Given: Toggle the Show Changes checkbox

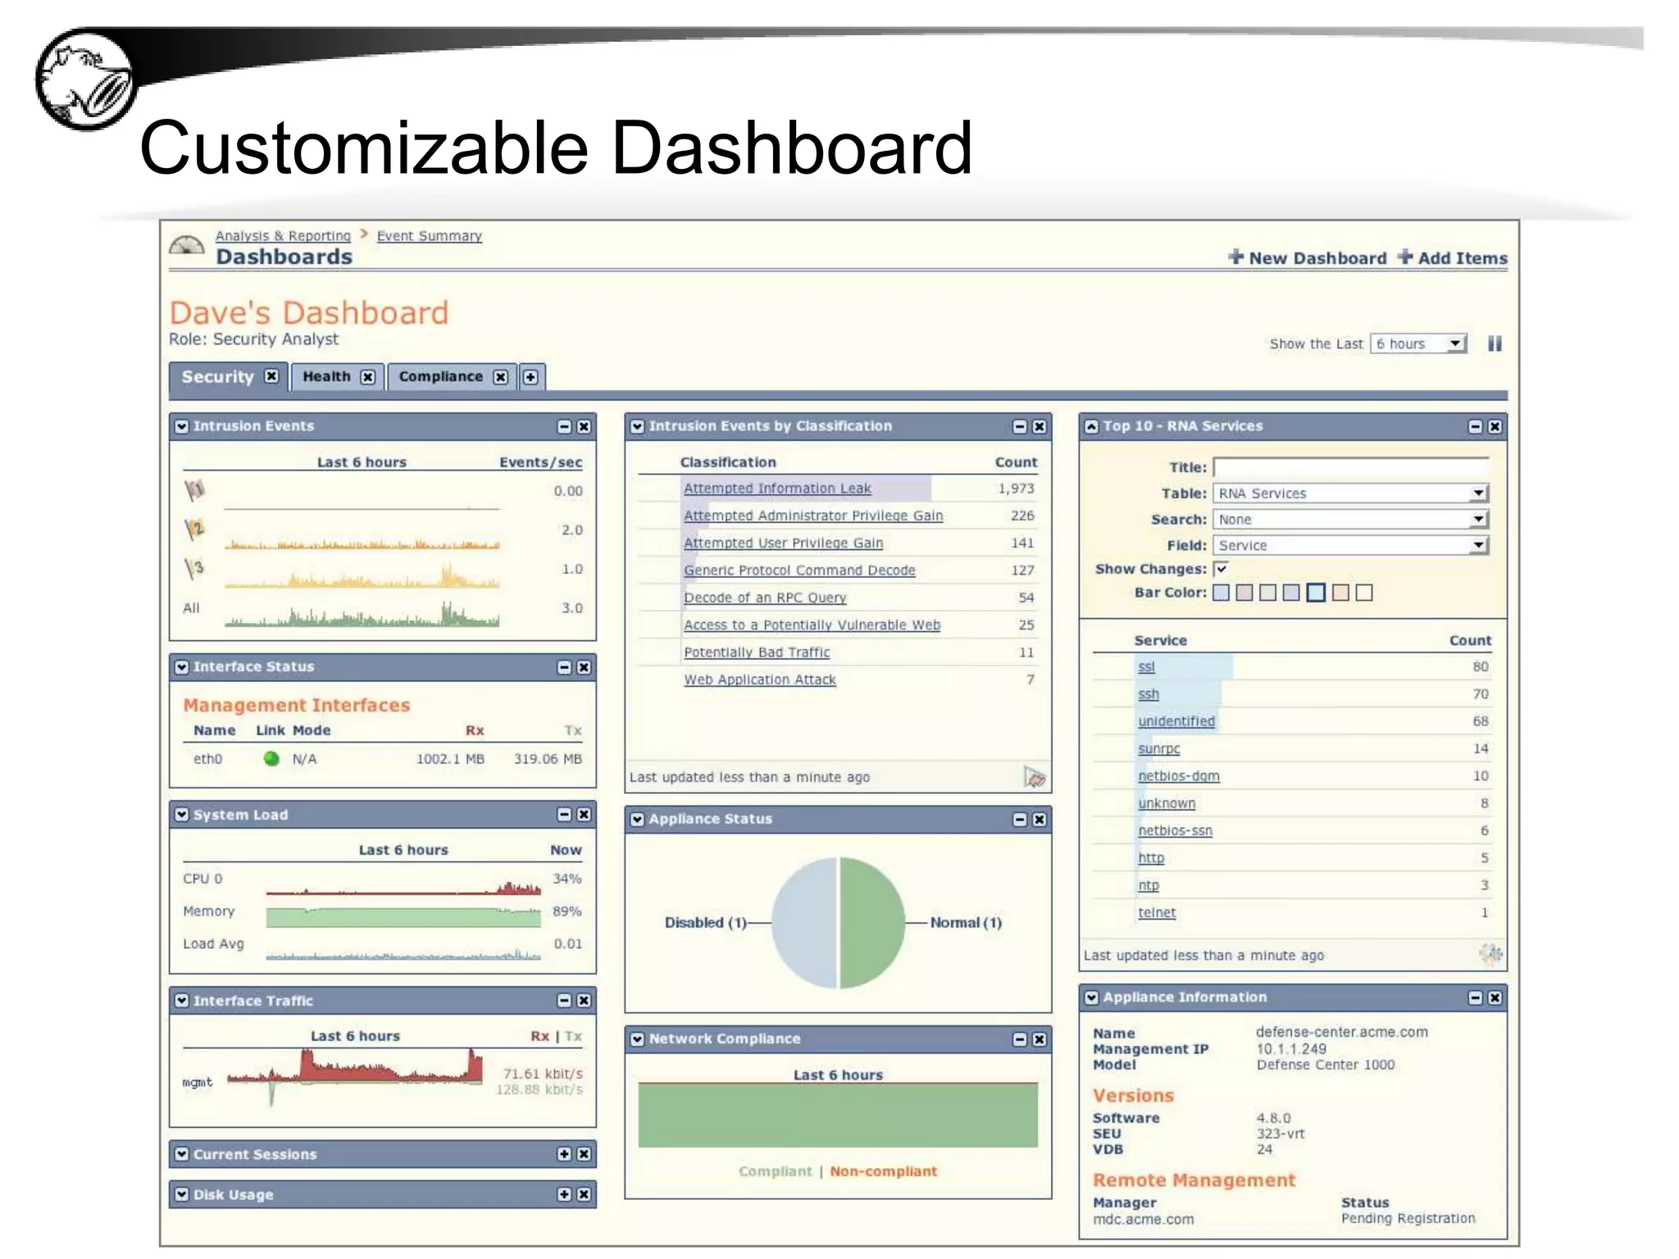Looking at the screenshot, I should (x=1222, y=569).
